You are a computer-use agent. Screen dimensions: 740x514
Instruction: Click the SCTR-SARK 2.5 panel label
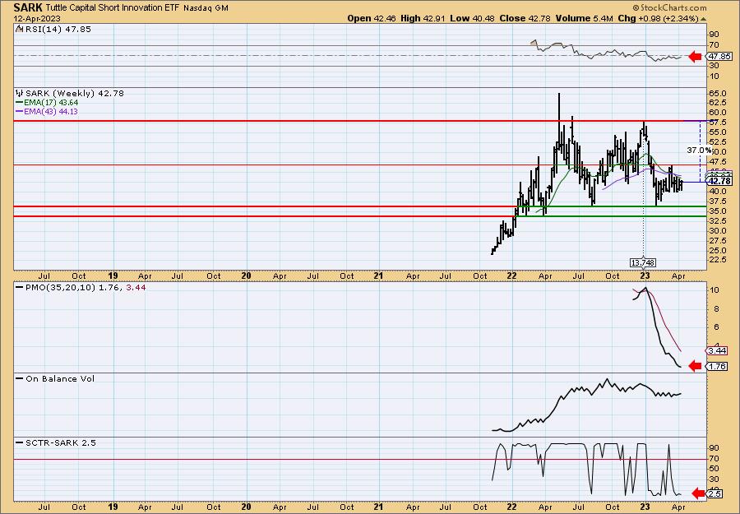pos(60,442)
